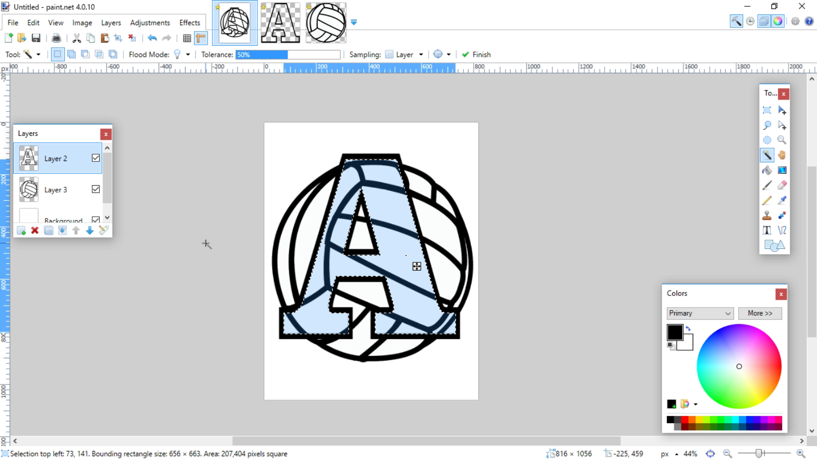Viewport: 817px width, 460px height.
Task: Click the black primary color swatch
Action: (674, 332)
